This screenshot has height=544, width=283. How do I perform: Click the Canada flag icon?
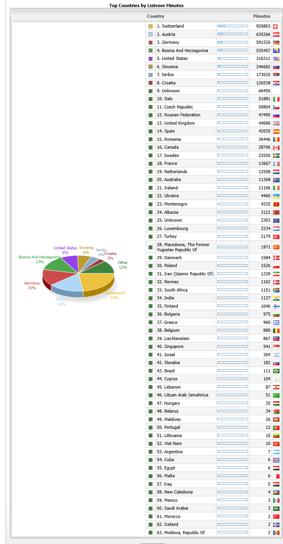point(276,148)
